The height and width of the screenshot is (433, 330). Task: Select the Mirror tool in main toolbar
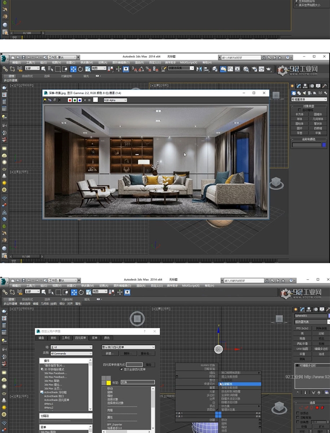(199, 69)
